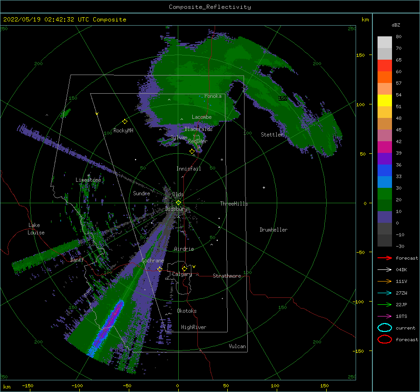Click the Didsbury label
420x392 pixels.
pos(176,209)
